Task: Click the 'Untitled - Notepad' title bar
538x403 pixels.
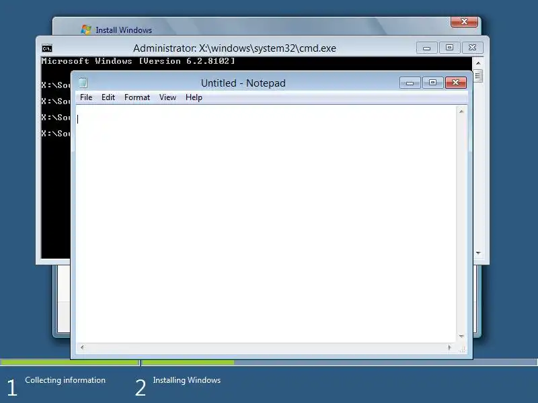Action: point(243,83)
